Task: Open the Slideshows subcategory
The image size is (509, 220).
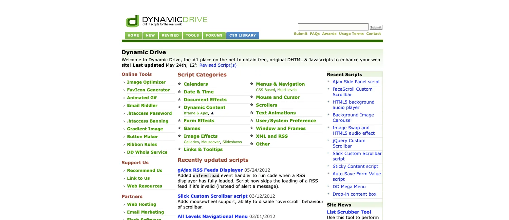Action: [x=232, y=142]
